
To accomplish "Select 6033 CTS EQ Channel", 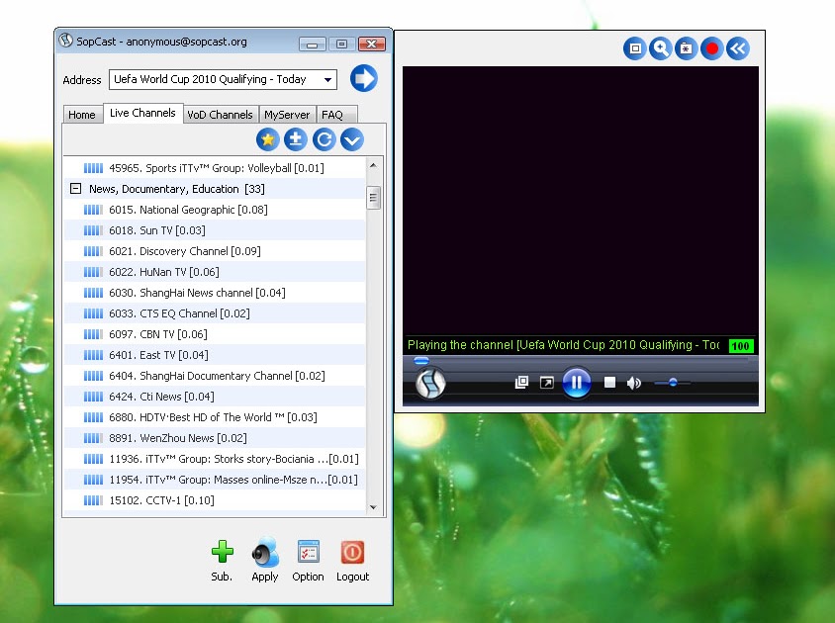I will (x=215, y=313).
